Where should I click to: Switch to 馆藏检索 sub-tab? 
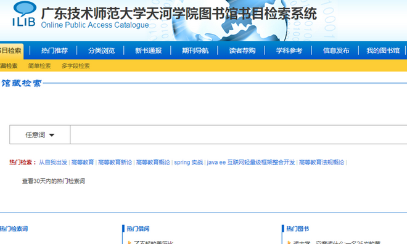[9, 66]
